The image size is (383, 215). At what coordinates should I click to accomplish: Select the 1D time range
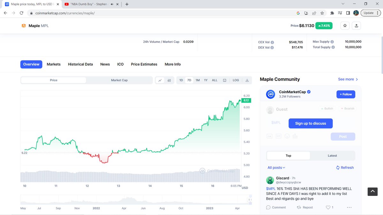point(181,80)
